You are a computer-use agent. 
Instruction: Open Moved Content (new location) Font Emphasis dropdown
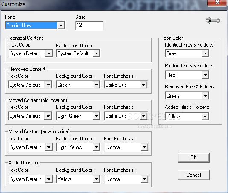126,147
